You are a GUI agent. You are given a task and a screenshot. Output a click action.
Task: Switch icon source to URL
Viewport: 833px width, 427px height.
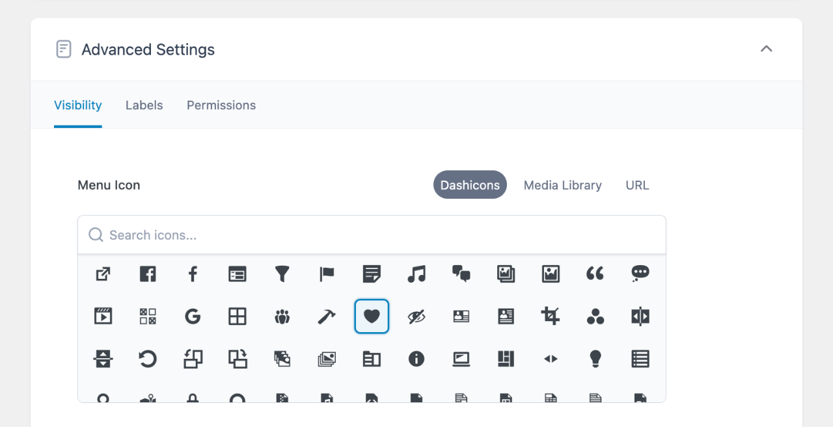(637, 185)
